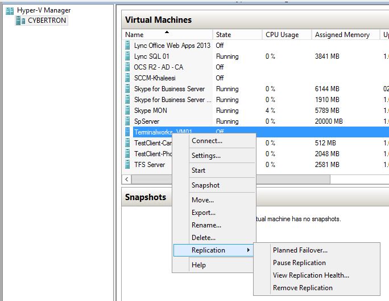Image resolution: width=389 pixels, height=301 pixels.
Task: Click the Off state of SCCM-Khaleesi
Action: pos(220,78)
